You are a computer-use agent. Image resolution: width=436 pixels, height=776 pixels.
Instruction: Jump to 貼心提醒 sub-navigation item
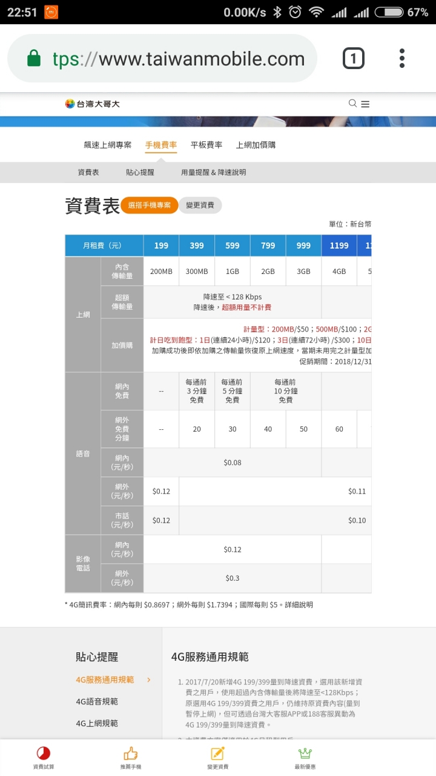[140, 173]
